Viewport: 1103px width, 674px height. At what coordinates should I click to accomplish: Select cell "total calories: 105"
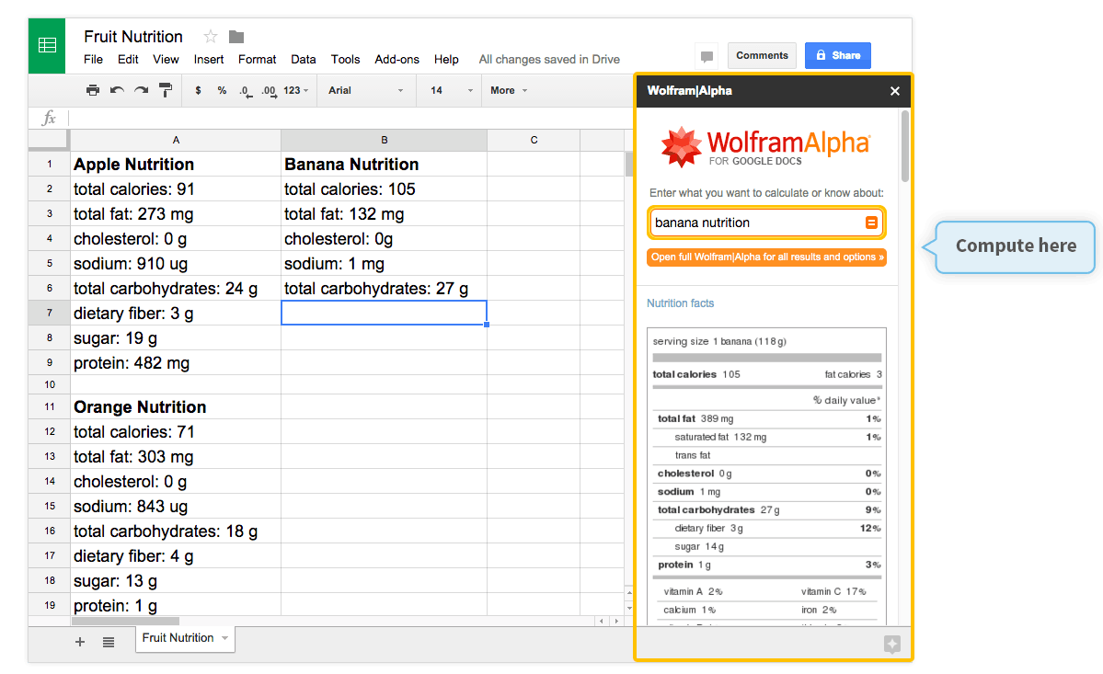(x=385, y=189)
